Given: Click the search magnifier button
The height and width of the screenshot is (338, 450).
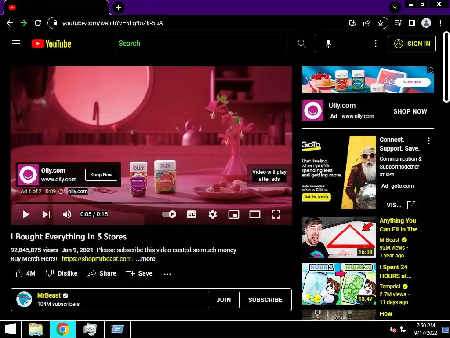Looking at the screenshot, I should point(301,44).
